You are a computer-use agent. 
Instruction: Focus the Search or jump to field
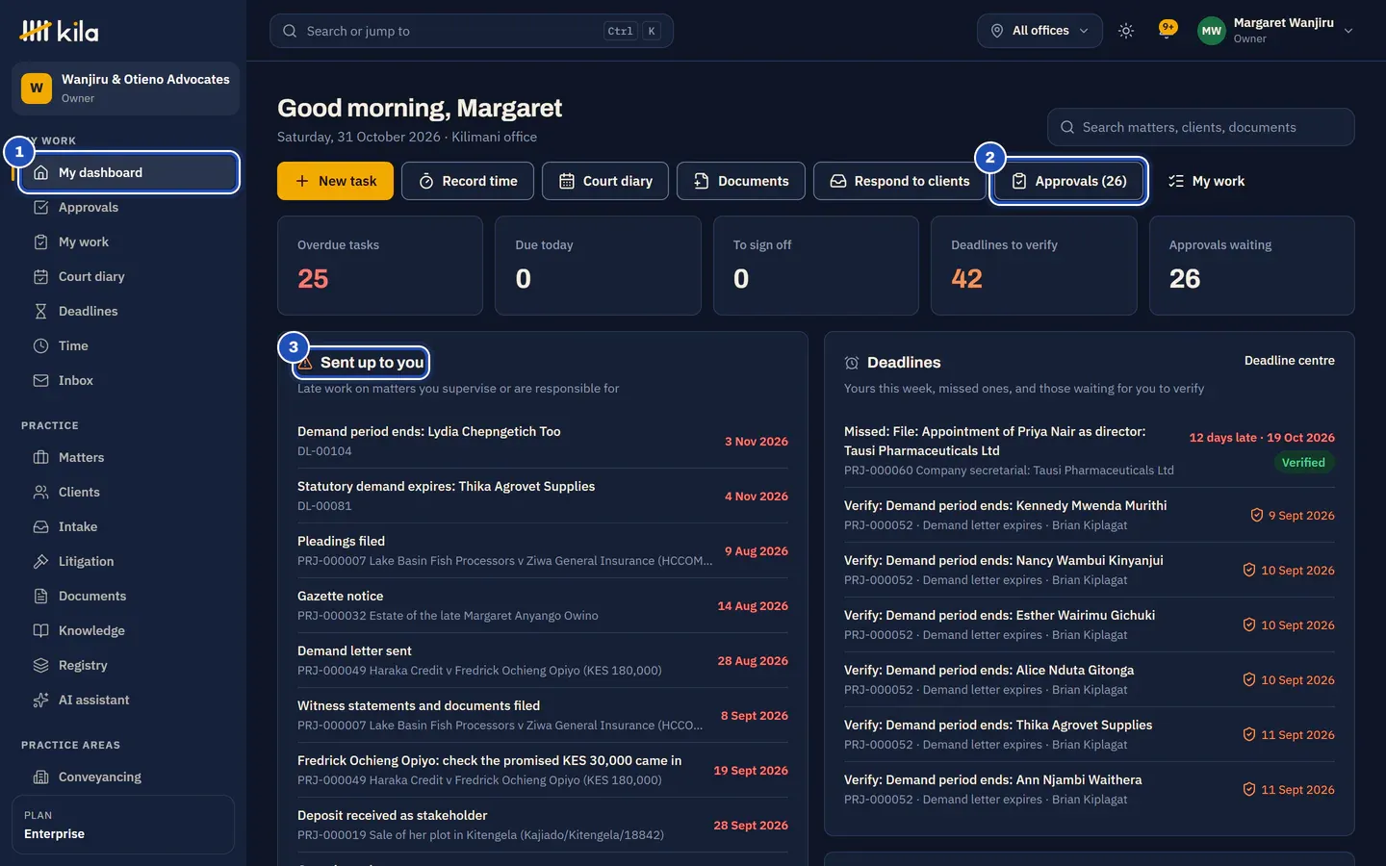[x=472, y=31]
